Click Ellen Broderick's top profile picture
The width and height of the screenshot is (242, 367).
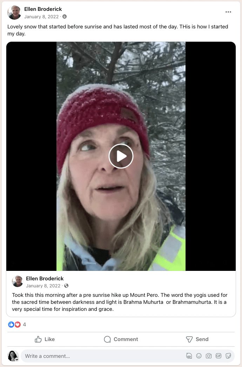pyautogui.click(x=14, y=13)
